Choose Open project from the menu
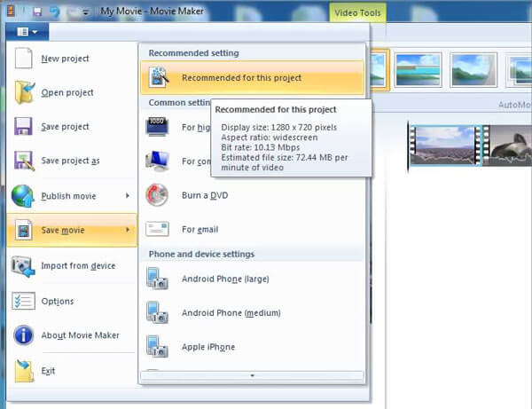The image size is (532, 409). [x=72, y=92]
